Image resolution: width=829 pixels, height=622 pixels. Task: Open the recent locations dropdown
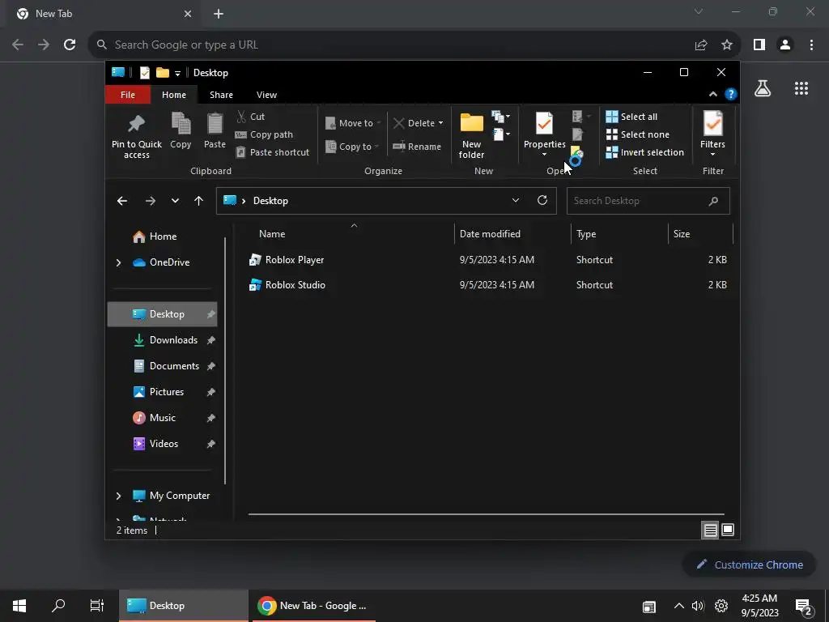175,201
